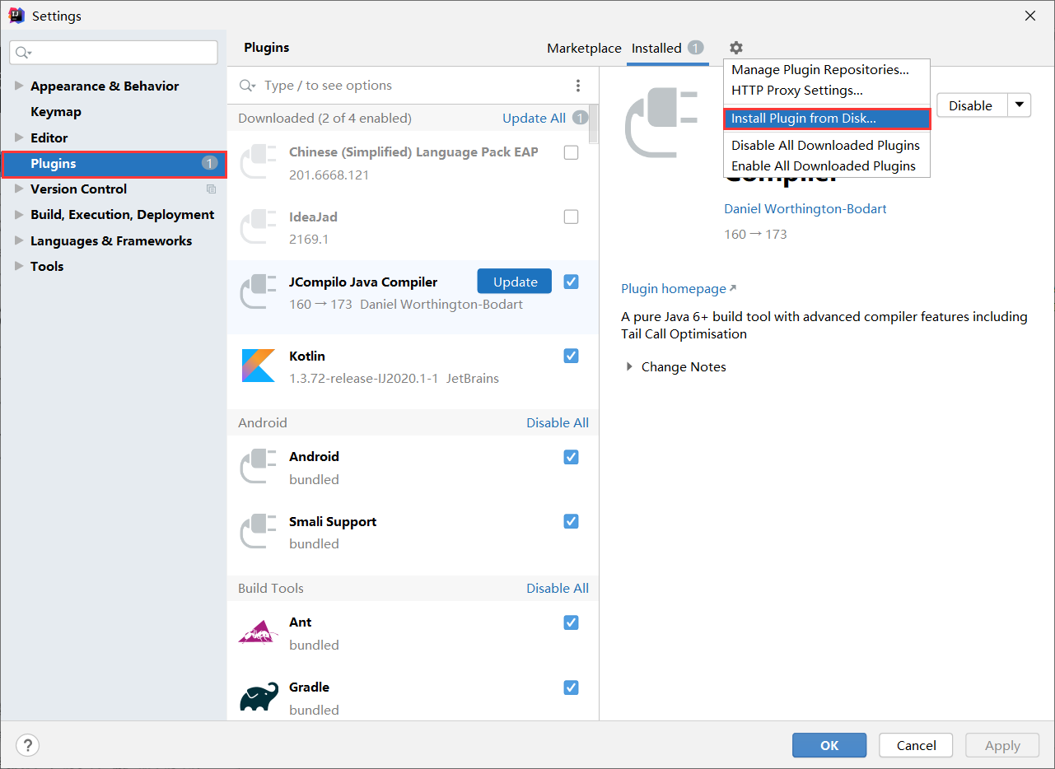Screen dimensions: 1055x769
Task: Uncheck the Android plugin checkbox
Action: click(x=571, y=457)
